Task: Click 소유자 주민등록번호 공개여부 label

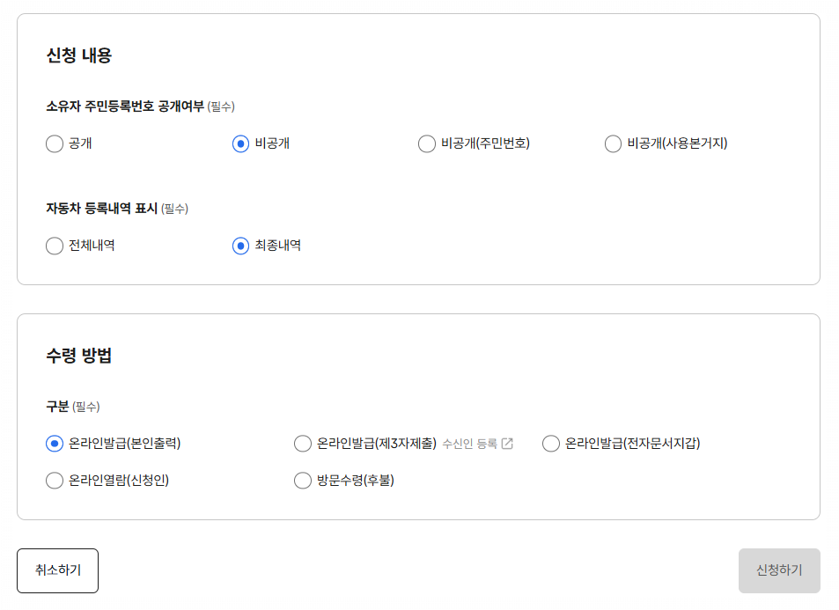Action: [x=125, y=106]
